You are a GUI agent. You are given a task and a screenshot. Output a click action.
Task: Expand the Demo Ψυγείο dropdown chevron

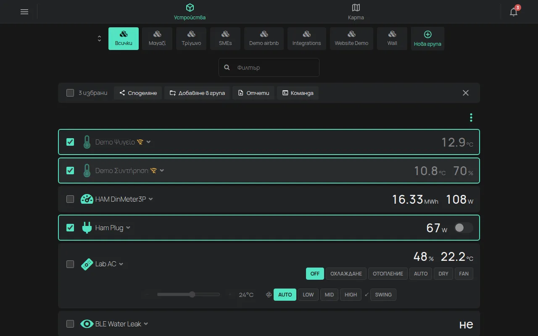[148, 142]
